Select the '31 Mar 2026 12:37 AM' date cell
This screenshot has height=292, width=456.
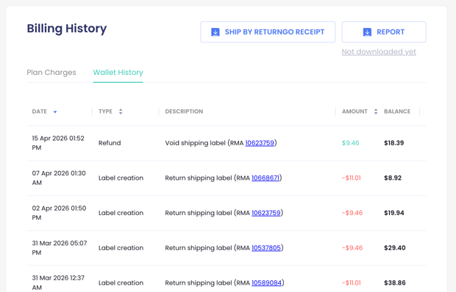pyautogui.click(x=58, y=282)
